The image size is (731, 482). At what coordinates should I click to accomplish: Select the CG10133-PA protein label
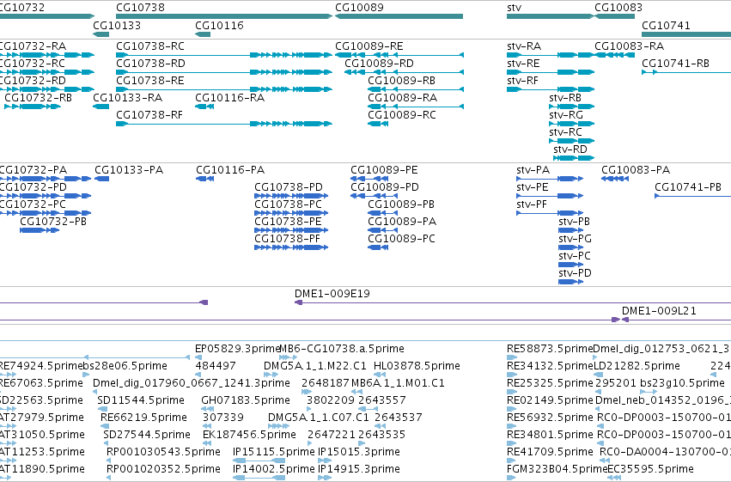129,170
